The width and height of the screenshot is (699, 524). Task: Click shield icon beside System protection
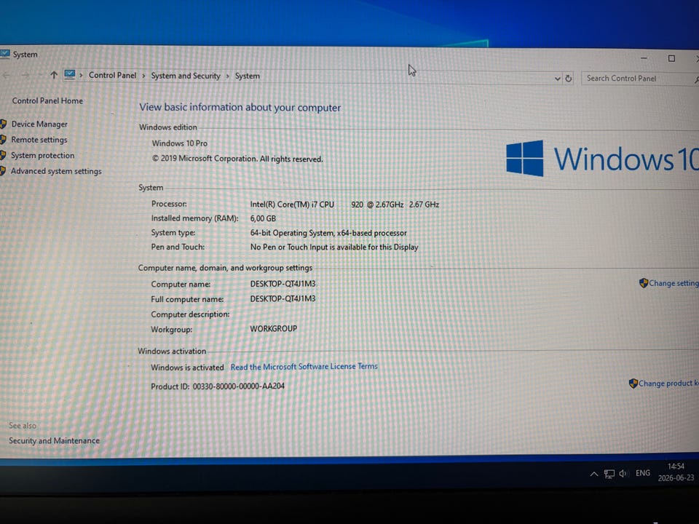(3, 155)
